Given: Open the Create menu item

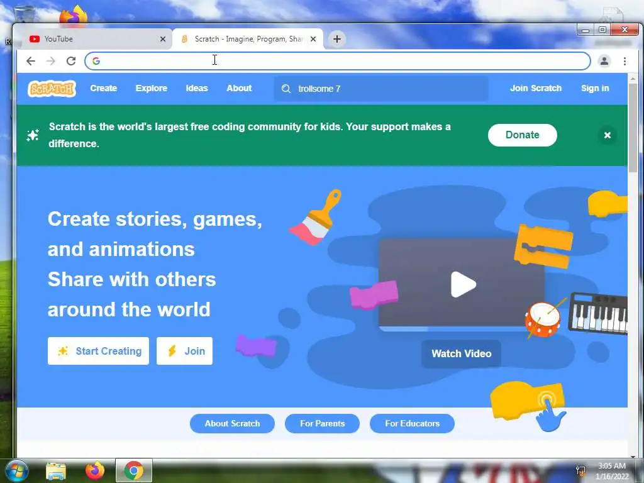Looking at the screenshot, I should pos(104,88).
